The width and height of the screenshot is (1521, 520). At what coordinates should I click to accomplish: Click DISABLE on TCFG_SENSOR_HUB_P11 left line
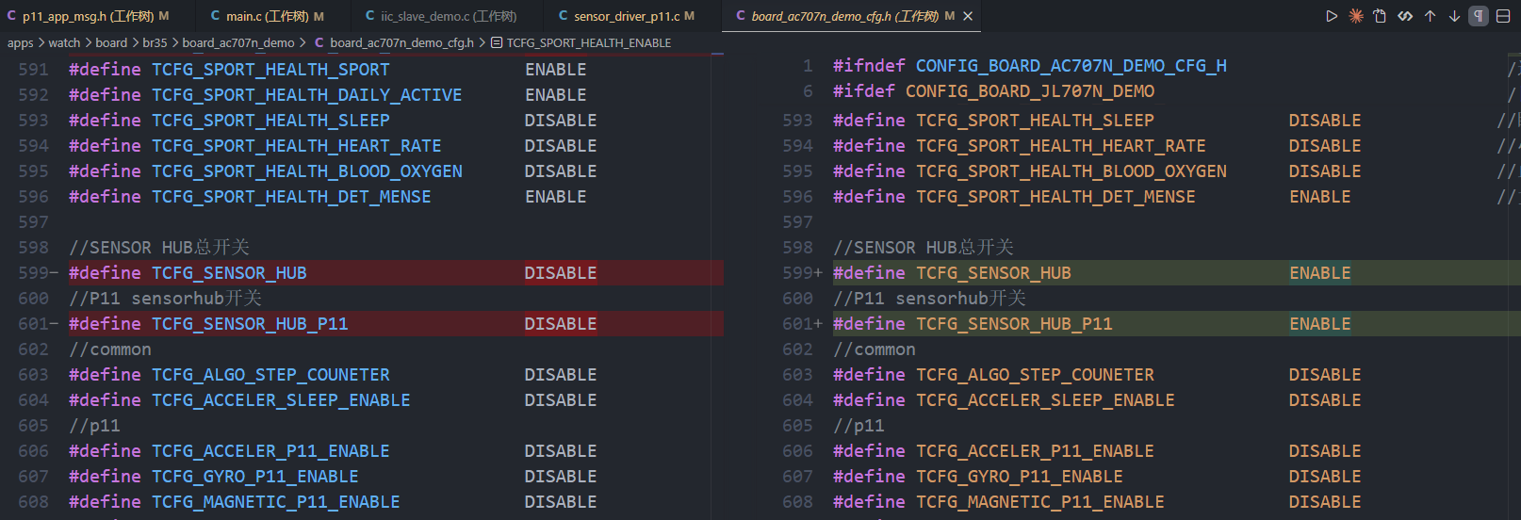pyautogui.click(x=561, y=324)
